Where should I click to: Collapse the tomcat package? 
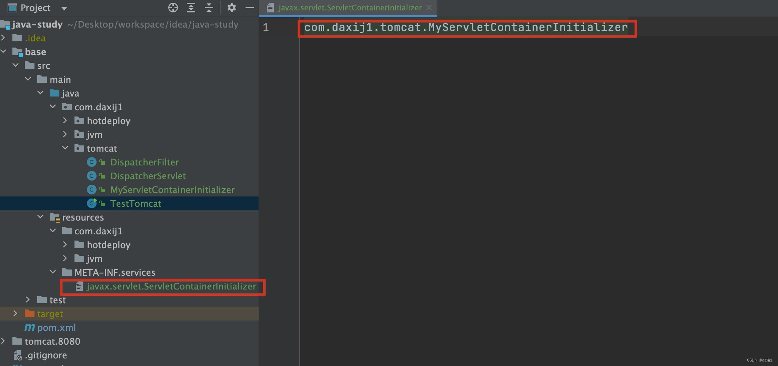tap(65, 148)
